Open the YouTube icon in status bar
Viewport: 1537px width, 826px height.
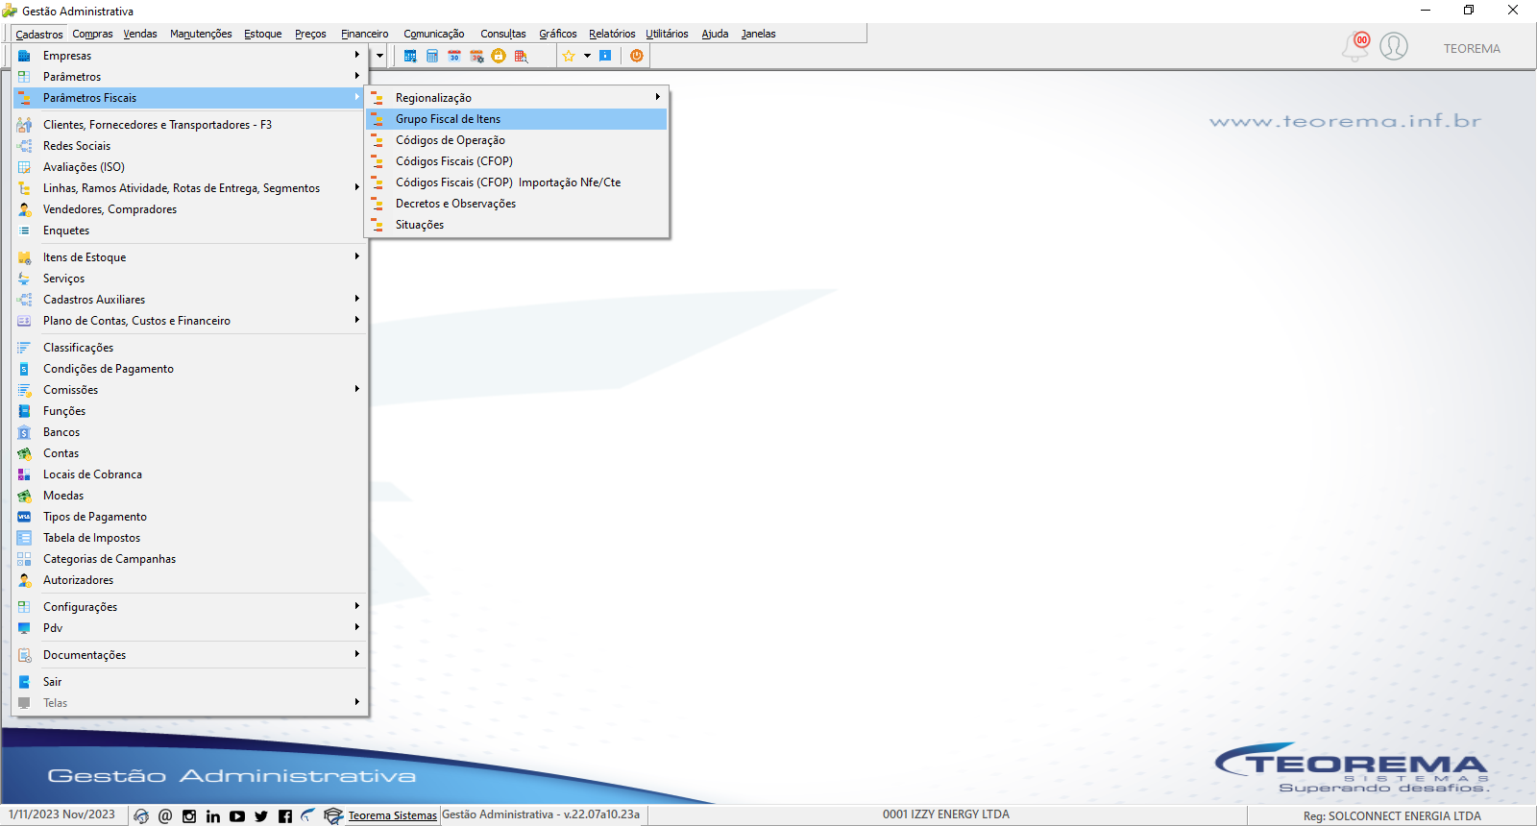pos(237,816)
